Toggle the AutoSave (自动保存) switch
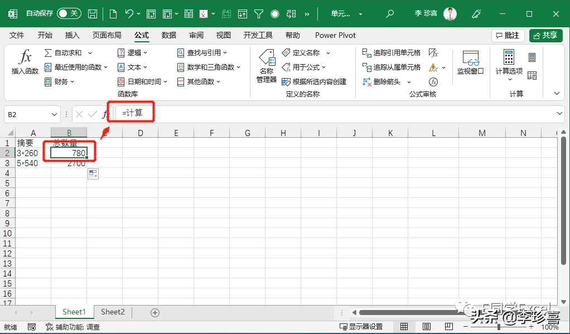This screenshot has width=570, height=334. (x=69, y=13)
